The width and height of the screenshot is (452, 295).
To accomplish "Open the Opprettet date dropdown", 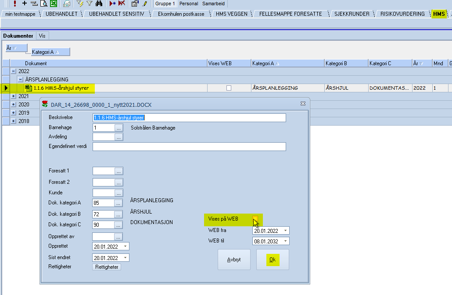I will pyautogui.click(x=126, y=246).
